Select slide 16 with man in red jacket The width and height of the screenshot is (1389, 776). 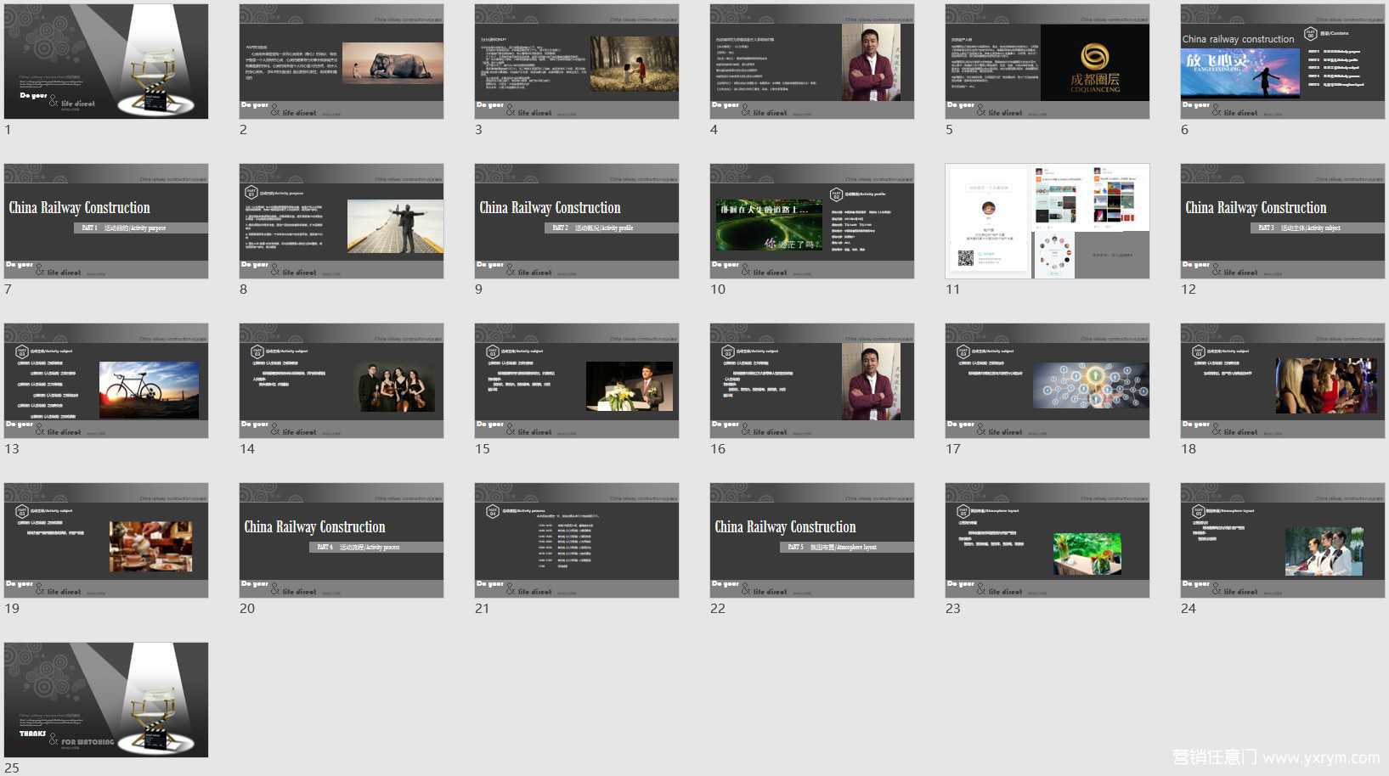[x=812, y=380]
